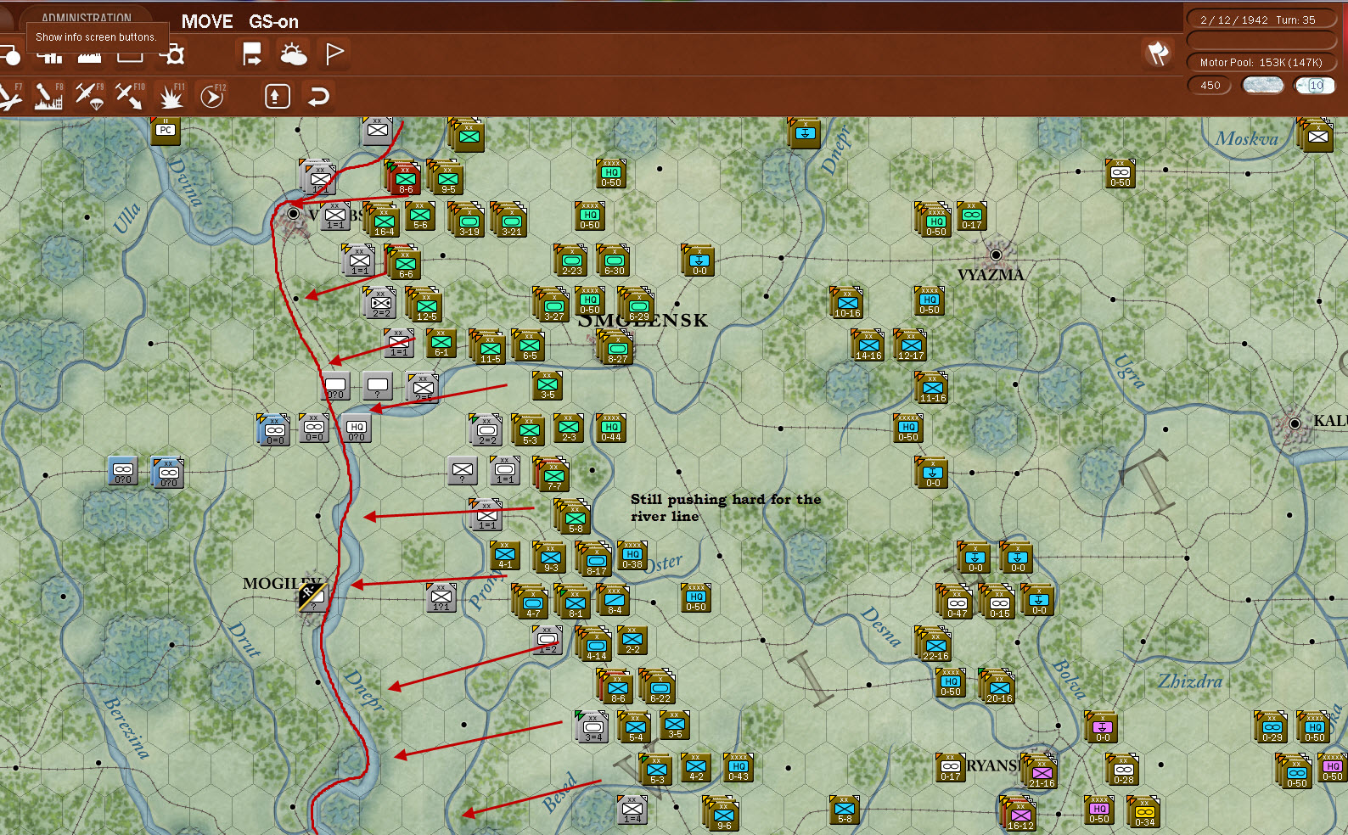Select the 0-28 unit counter
1348x835 pixels.
pyautogui.click(x=1123, y=770)
